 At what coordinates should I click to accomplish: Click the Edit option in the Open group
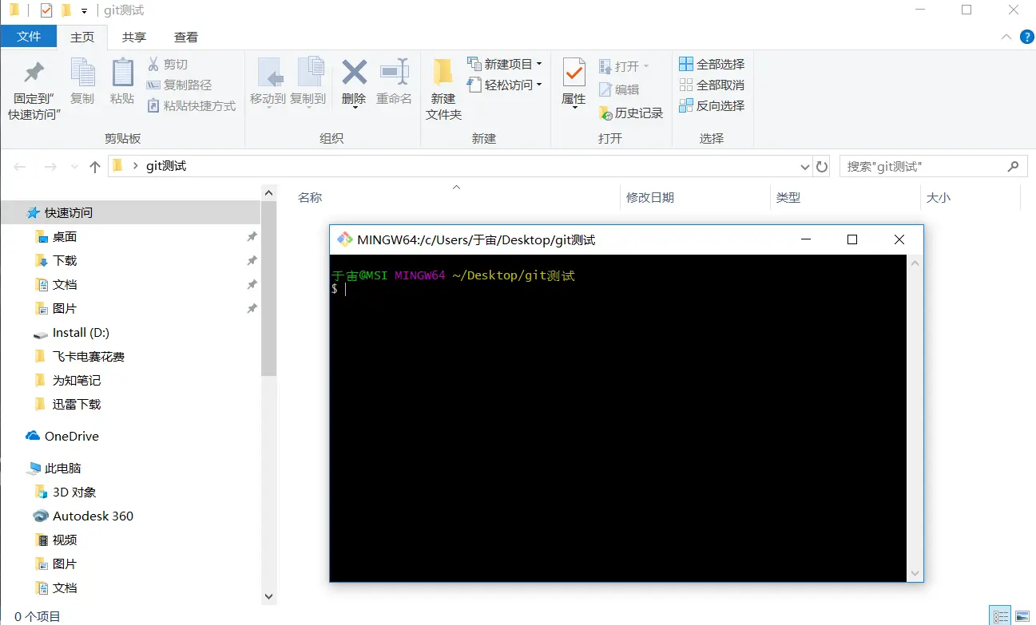(619, 90)
